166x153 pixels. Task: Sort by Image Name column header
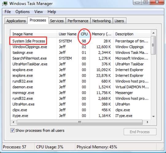(34, 34)
